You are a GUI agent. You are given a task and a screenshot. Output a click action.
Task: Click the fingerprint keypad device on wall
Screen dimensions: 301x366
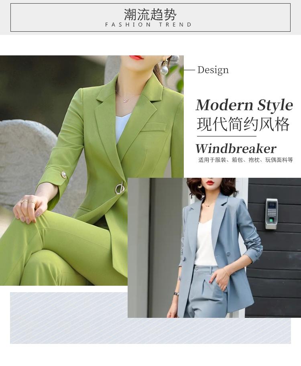pos(271,213)
